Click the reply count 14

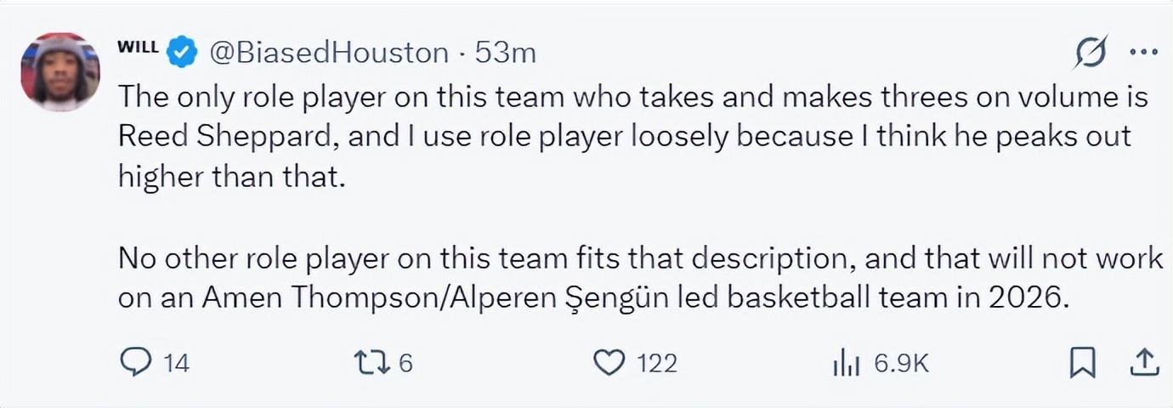pos(176,364)
